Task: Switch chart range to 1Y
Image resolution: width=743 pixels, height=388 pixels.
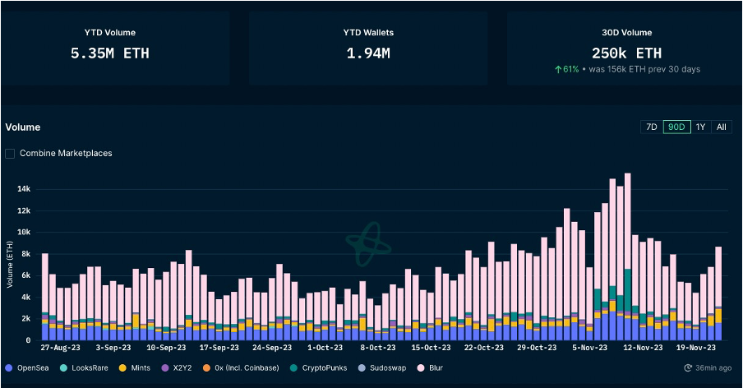Action: pyautogui.click(x=700, y=127)
